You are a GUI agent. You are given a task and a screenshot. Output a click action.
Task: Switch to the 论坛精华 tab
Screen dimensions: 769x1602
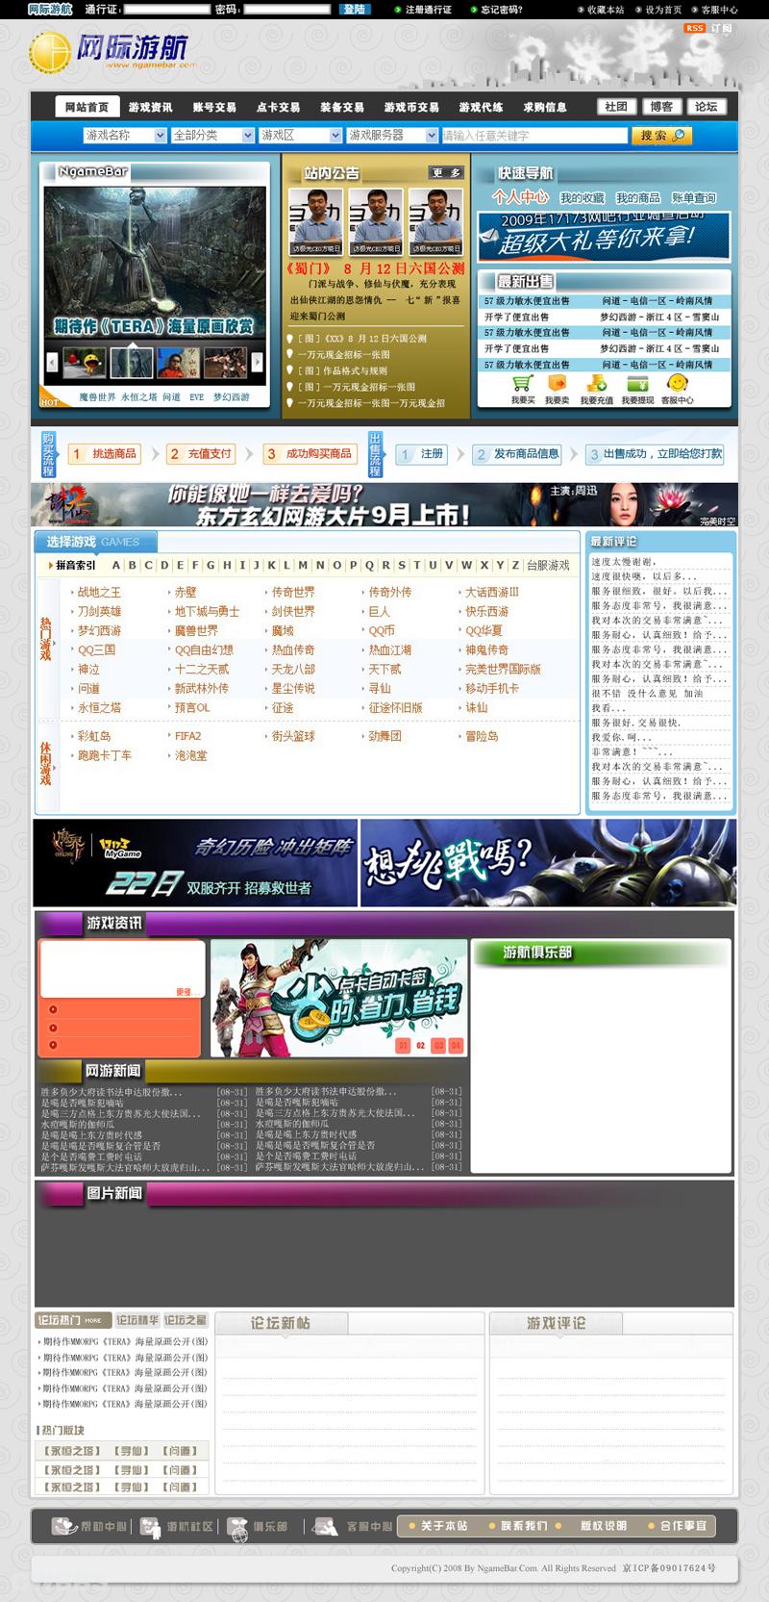[137, 1320]
